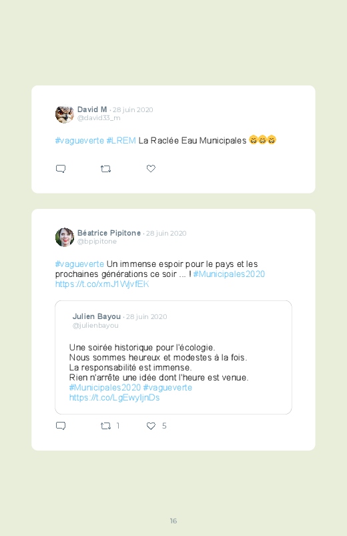
Task: Like Béatrice Pipitone's tweet with heart icon
Action: pos(151,426)
